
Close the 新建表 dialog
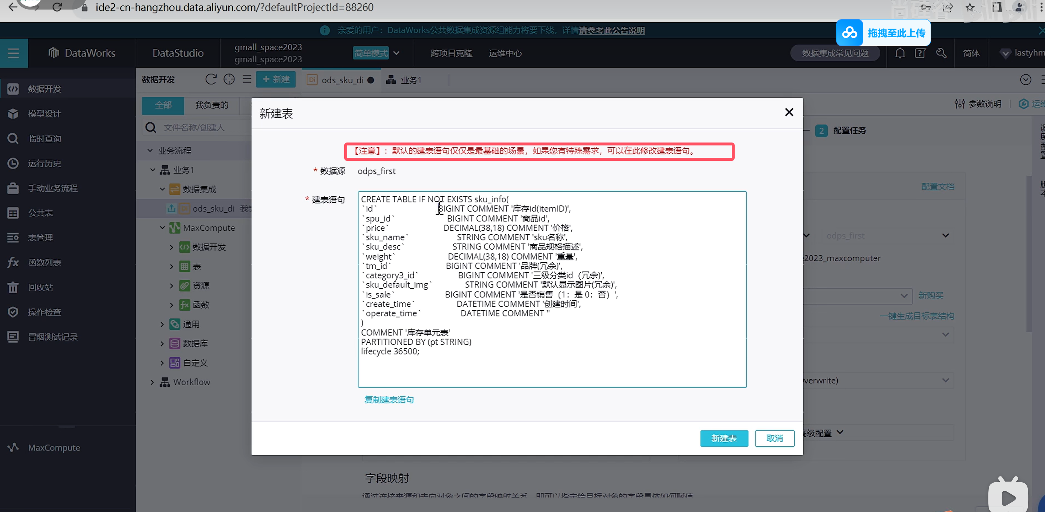click(x=789, y=112)
